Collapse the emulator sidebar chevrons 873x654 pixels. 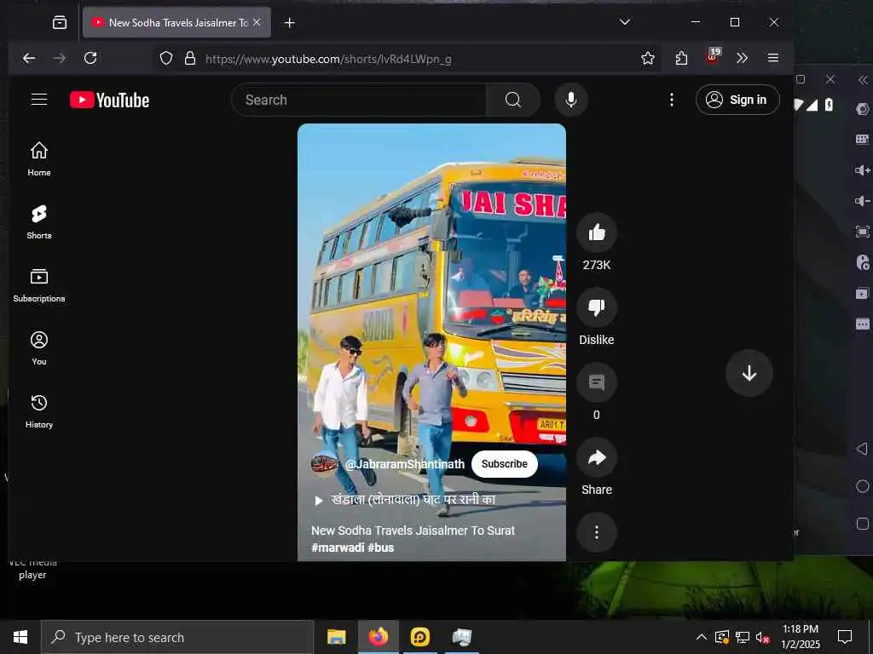pos(863,80)
